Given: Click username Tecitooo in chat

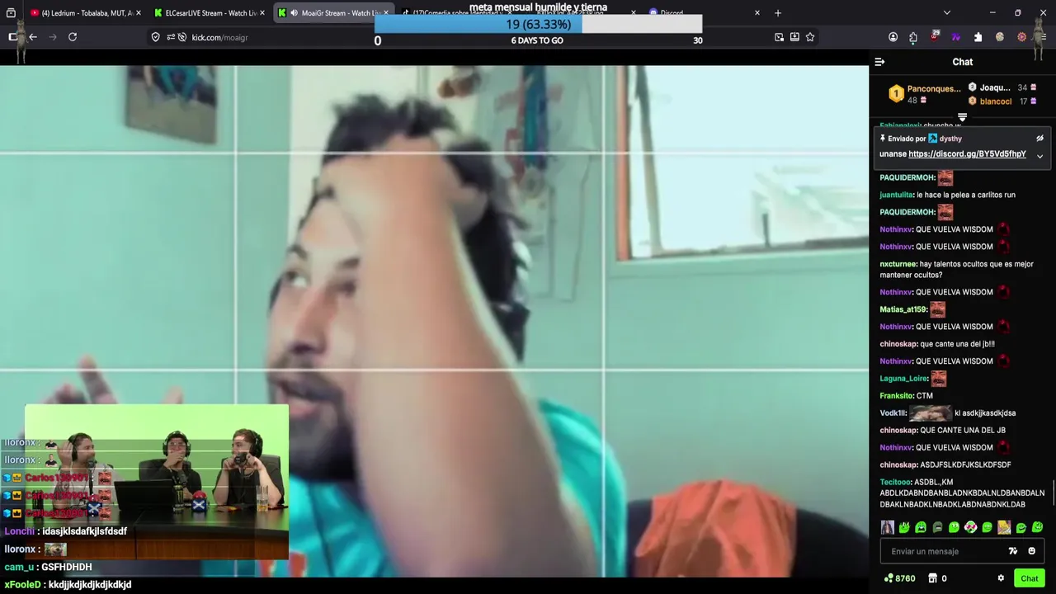Looking at the screenshot, I should pyautogui.click(x=895, y=482).
